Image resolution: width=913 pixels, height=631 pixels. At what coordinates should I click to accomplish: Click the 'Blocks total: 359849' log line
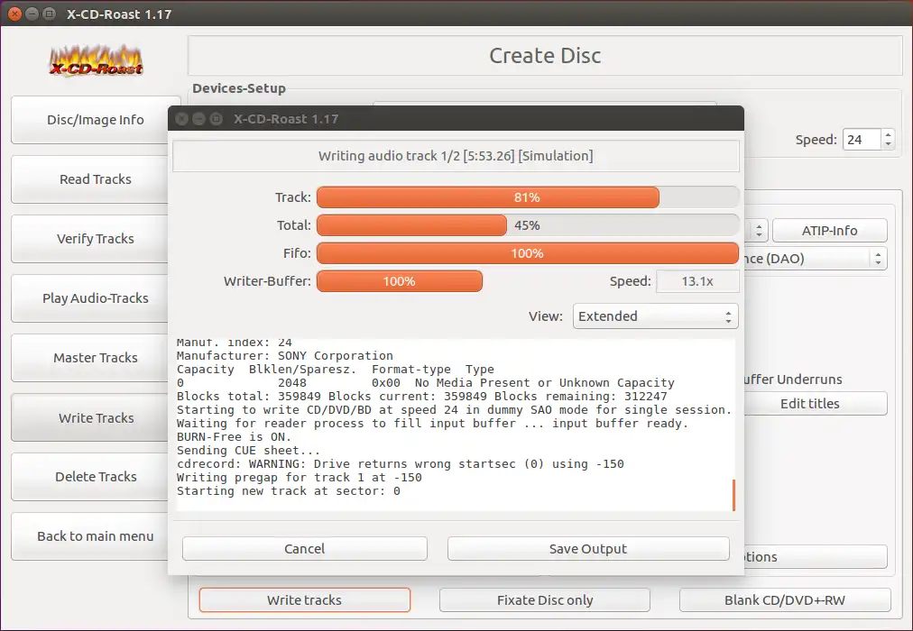(x=421, y=396)
